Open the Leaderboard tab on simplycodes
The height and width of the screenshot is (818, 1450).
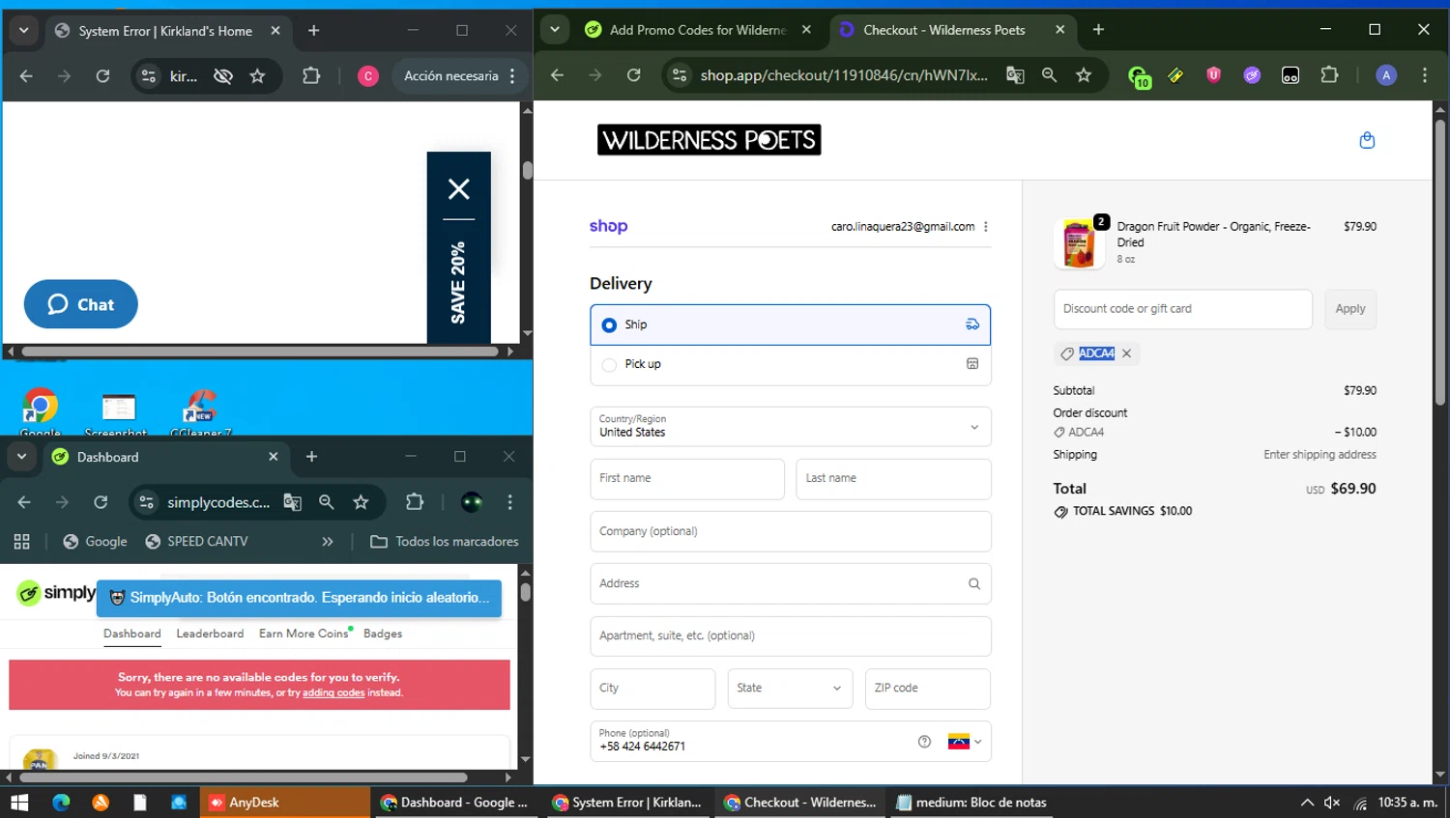pyautogui.click(x=210, y=634)
